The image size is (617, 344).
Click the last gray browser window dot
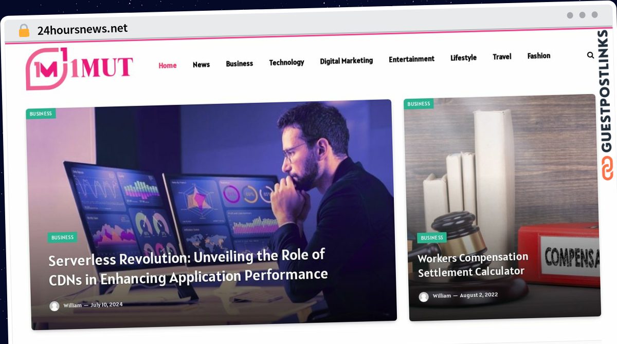tap(595, 15)
